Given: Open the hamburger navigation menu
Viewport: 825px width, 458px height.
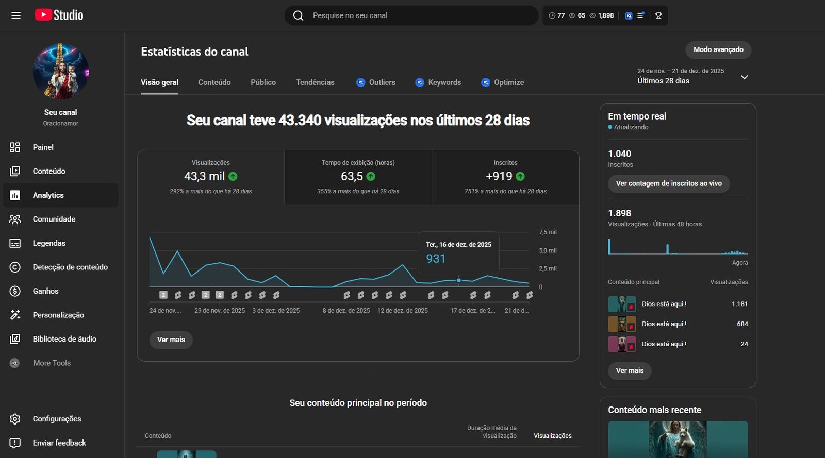Looking at the screenshot, I should (16, 15).
